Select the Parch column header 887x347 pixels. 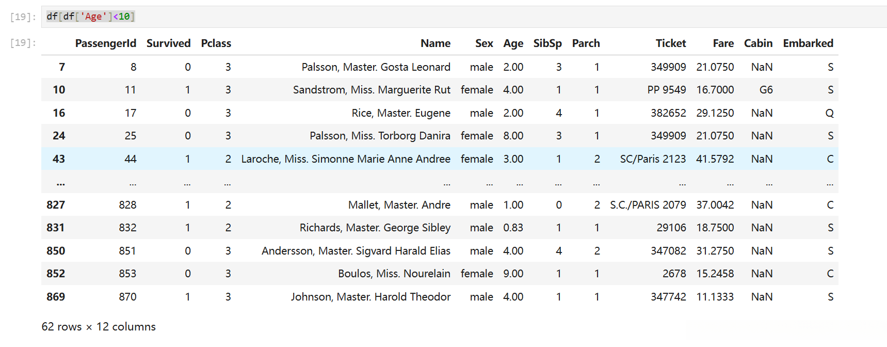click(586, 43)
